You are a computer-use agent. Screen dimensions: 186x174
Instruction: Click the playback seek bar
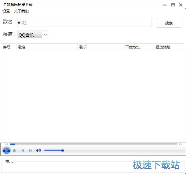(x=93, y=144)
